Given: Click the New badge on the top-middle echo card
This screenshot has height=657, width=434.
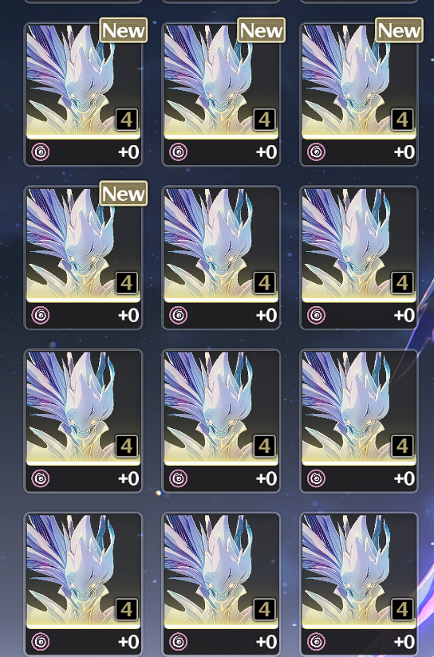Looking at the screenshot, I should (261, 30).
